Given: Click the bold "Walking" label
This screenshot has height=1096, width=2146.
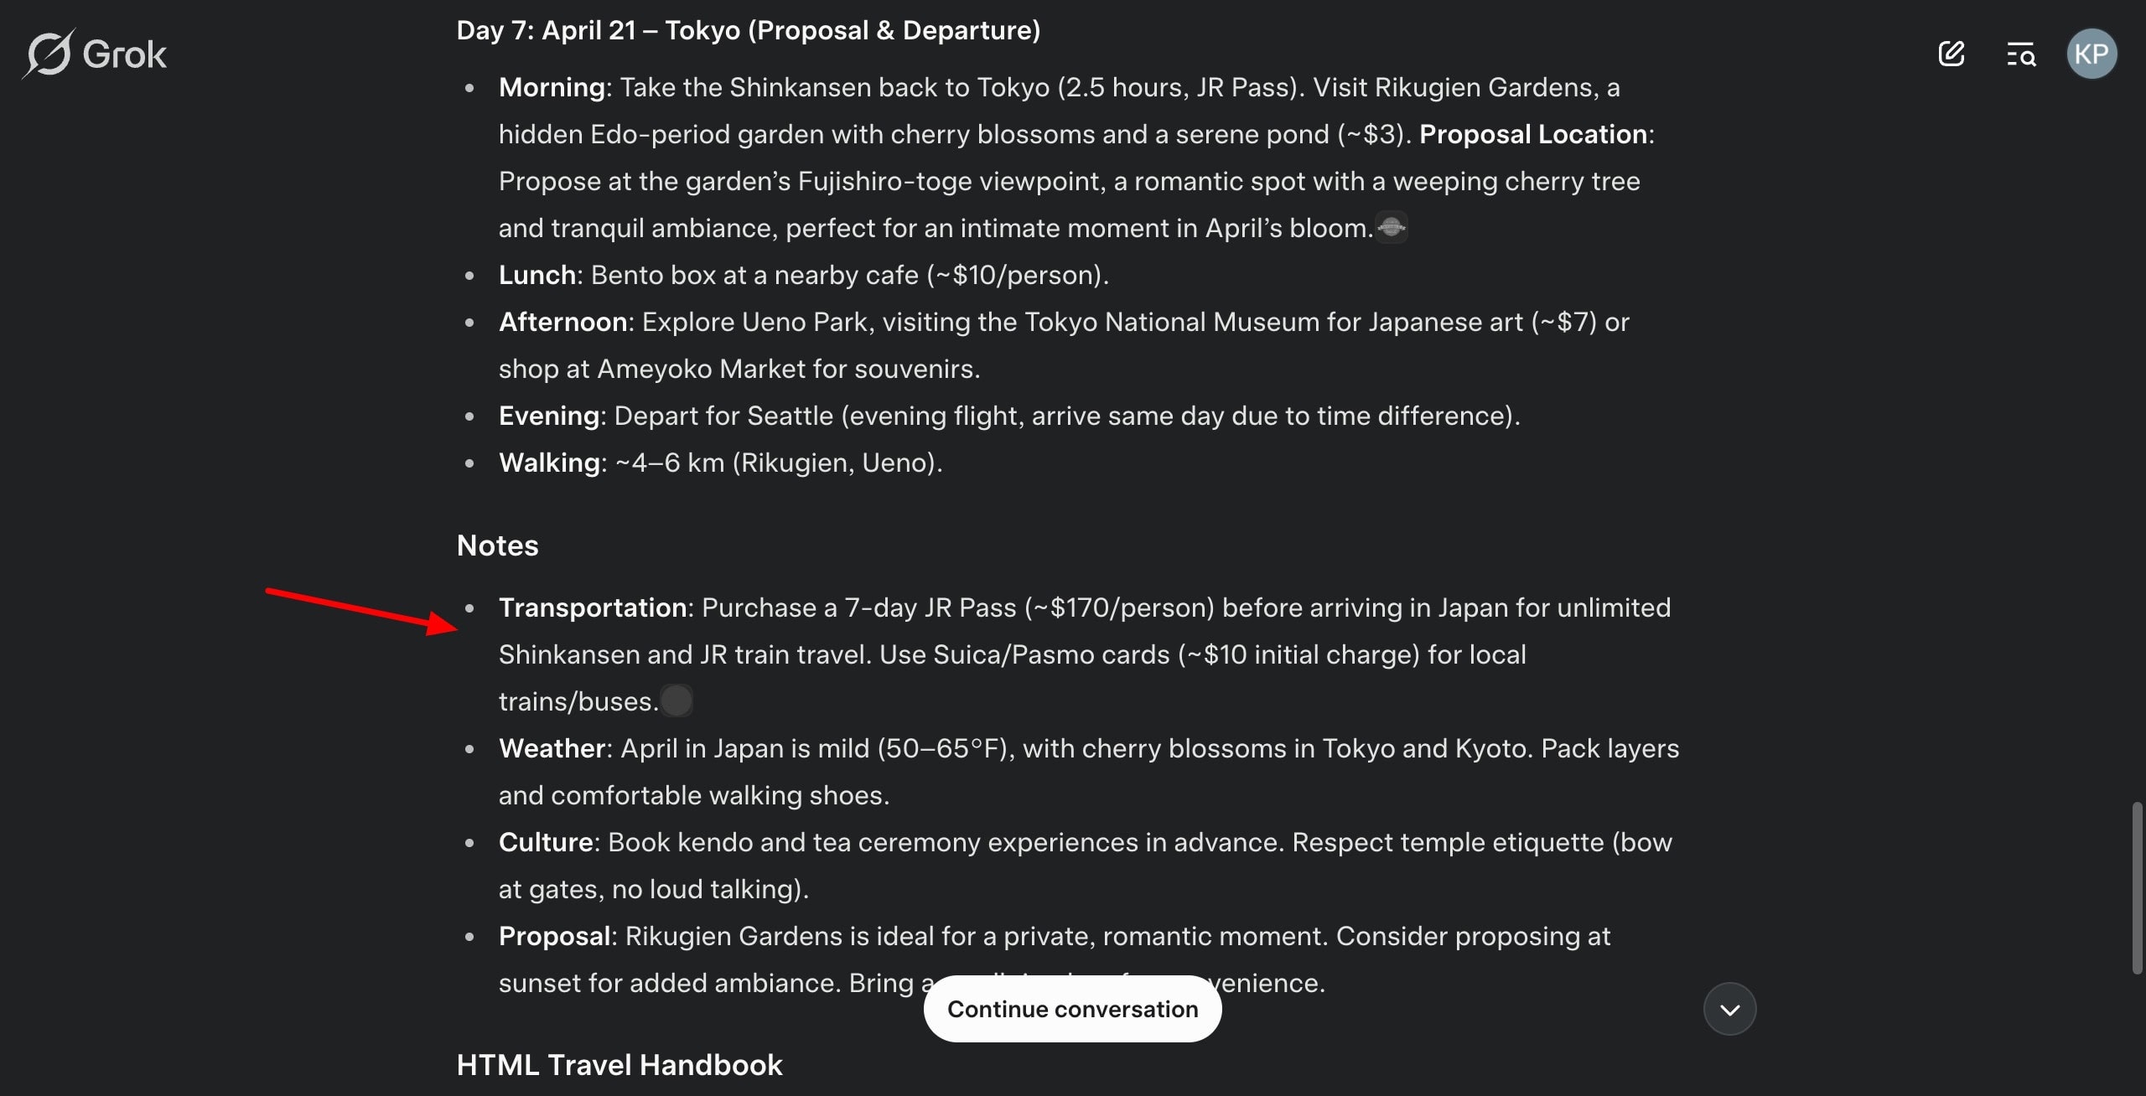Looking at the screenshot, I should [549, 463].
